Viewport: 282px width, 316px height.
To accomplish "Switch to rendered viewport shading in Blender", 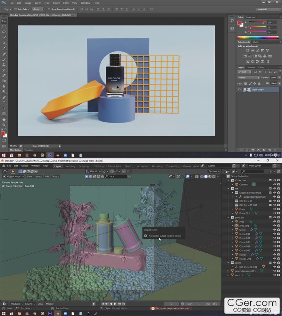I will pos(214,177).
